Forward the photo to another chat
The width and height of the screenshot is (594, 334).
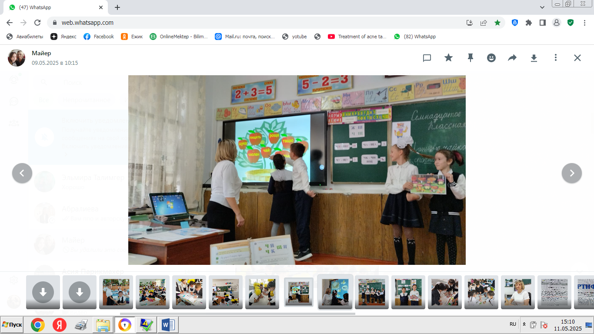click(x=512, y=58)
